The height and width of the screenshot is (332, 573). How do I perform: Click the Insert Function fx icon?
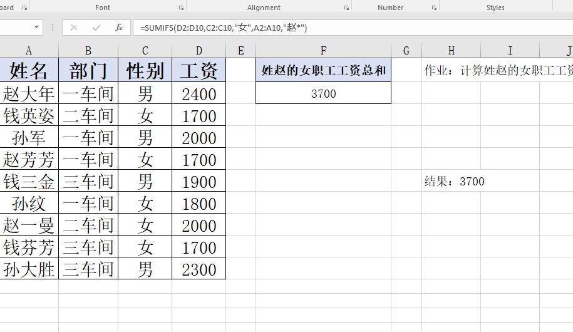point(119,28)
